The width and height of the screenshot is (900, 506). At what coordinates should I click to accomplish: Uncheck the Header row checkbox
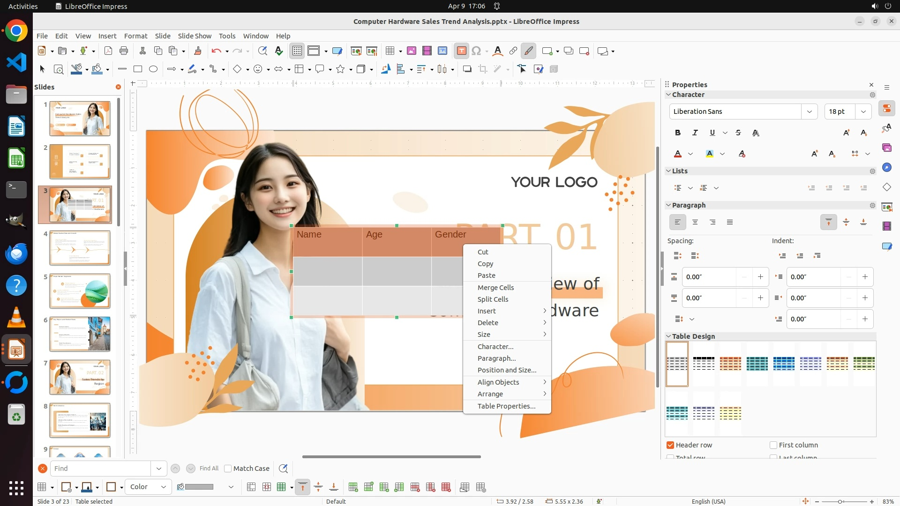[x=670, y=445]
